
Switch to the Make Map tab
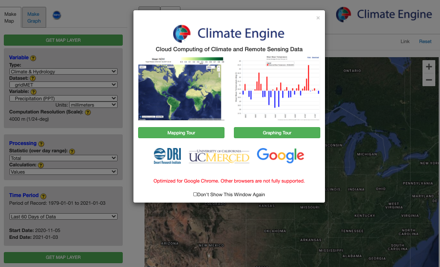(10, 17)
